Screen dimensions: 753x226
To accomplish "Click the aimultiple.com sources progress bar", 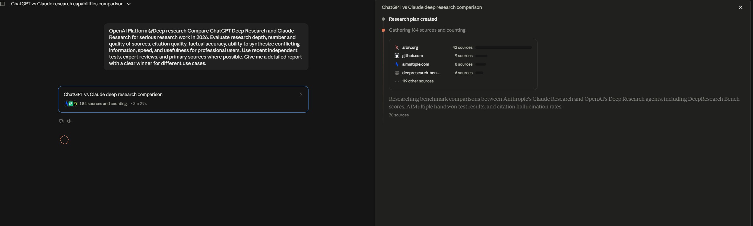I will [481, 64].
